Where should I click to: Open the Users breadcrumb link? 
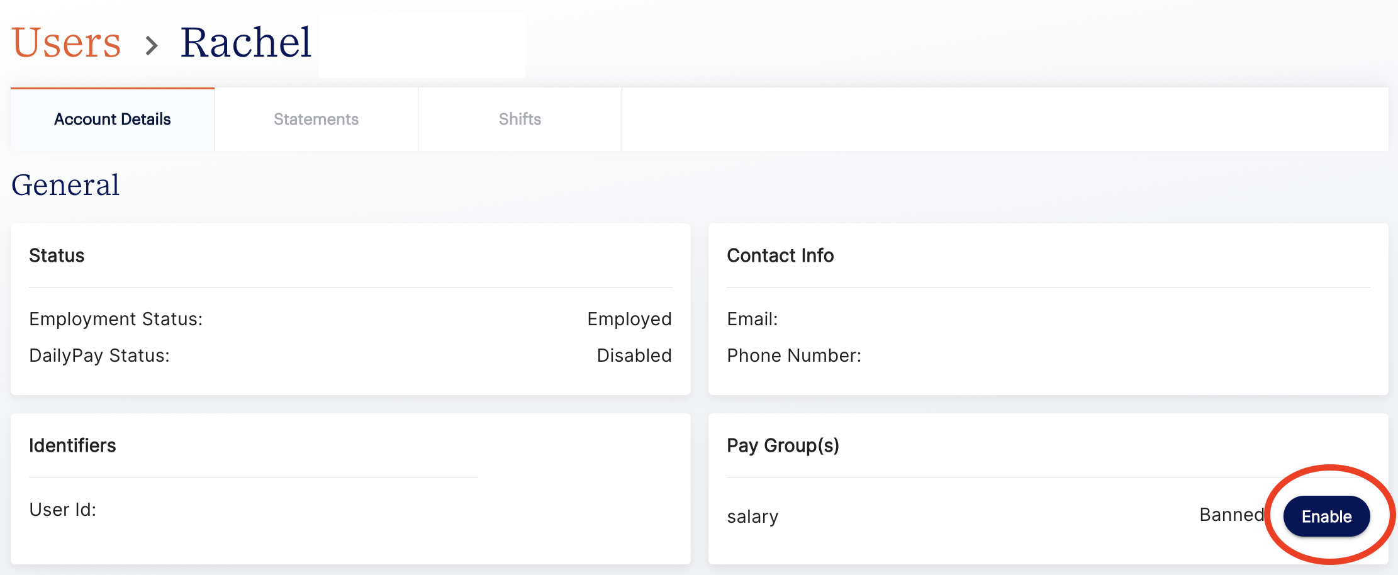pos(66,43)
